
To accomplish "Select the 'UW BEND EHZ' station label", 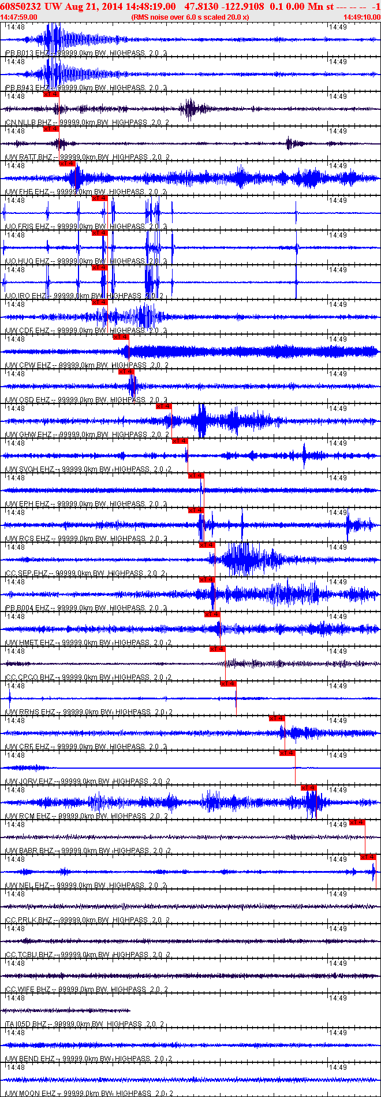I will (29, 1059).
